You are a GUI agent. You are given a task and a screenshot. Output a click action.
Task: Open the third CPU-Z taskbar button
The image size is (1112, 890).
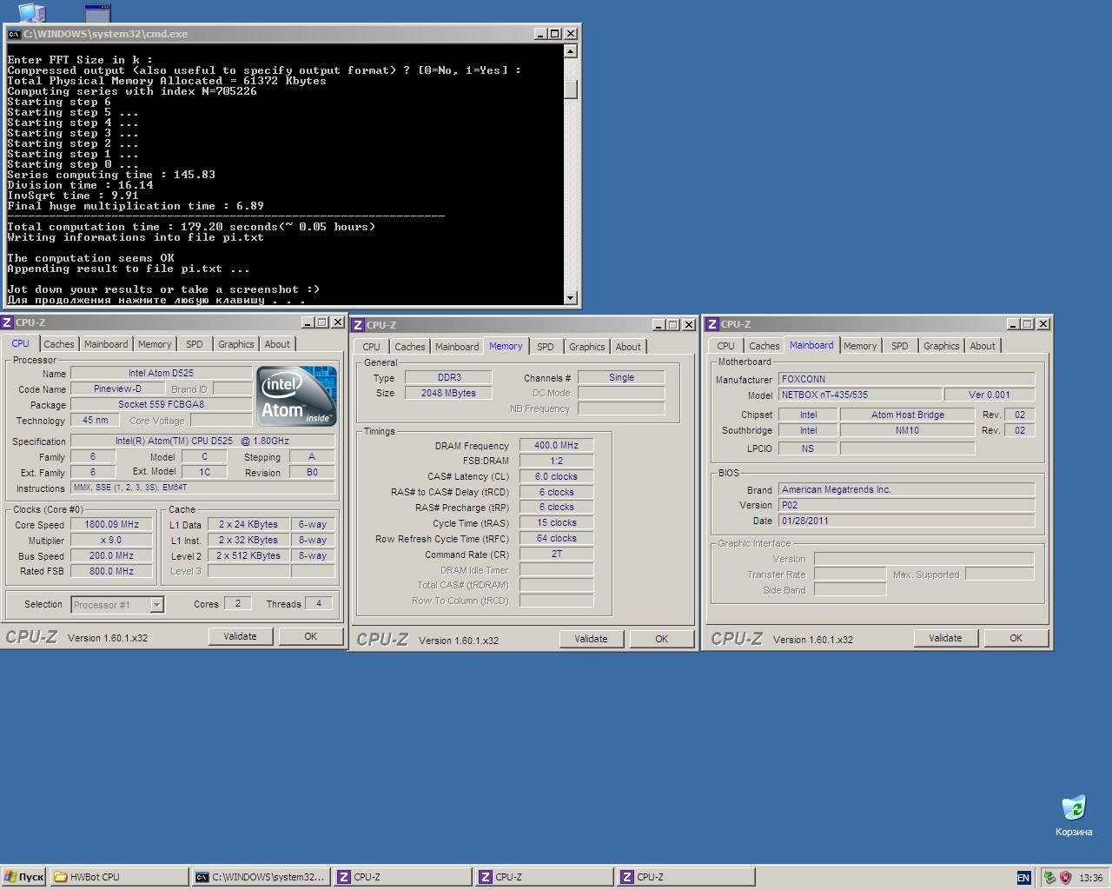[x=685, y=877]
